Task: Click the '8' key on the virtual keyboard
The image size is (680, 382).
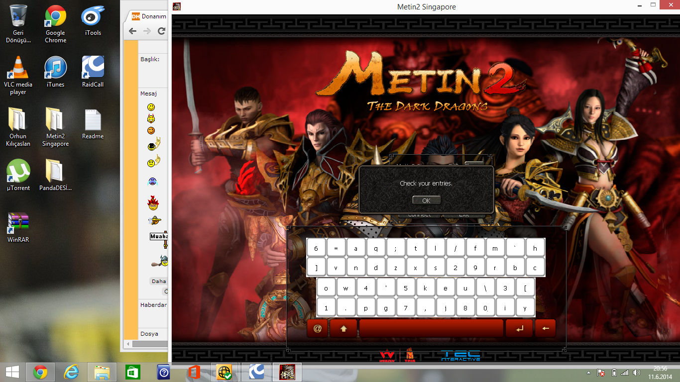Action: click(465, 308)
